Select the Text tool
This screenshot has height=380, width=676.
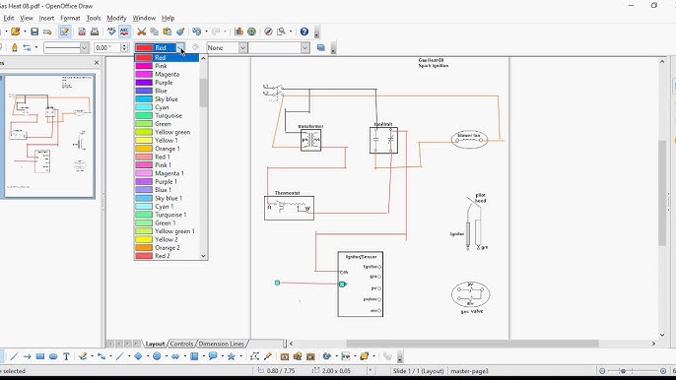pos(66,356)
